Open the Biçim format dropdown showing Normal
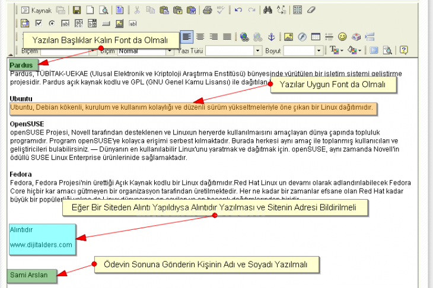Viewport: 433px width, 288px height. coord(145,51)
